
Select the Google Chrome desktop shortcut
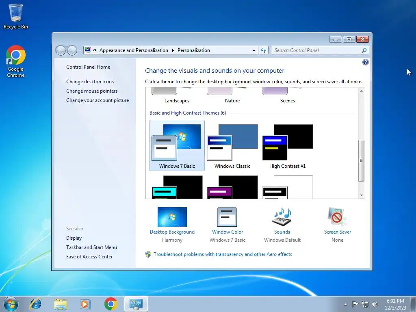point(16,62)
